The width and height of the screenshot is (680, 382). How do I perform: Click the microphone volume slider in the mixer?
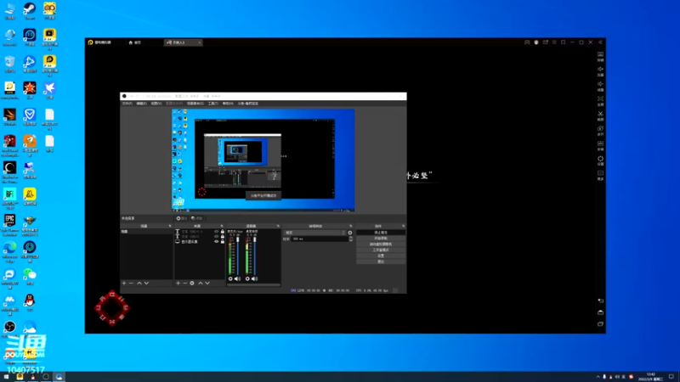click(238, 256)
